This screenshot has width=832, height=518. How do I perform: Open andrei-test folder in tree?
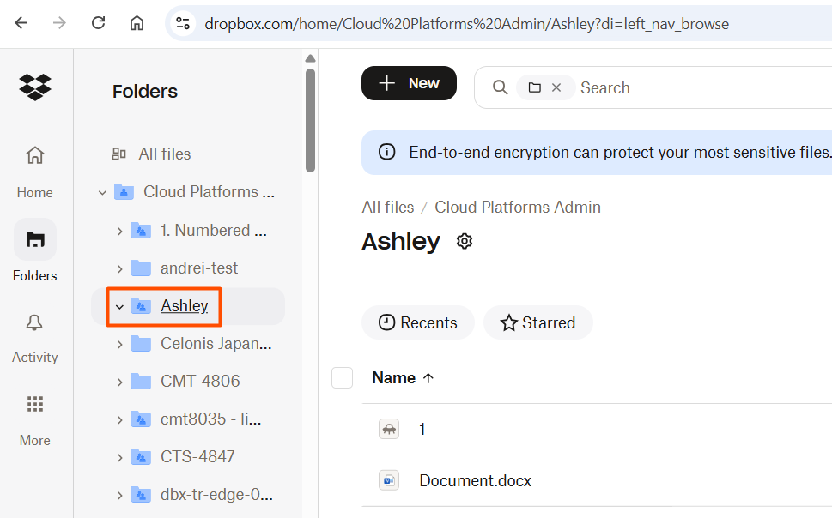199,268
